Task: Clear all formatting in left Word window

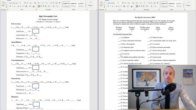Action: coord(35,3)
